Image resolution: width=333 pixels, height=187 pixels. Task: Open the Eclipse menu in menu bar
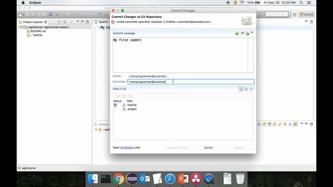(x=35, y=3)
